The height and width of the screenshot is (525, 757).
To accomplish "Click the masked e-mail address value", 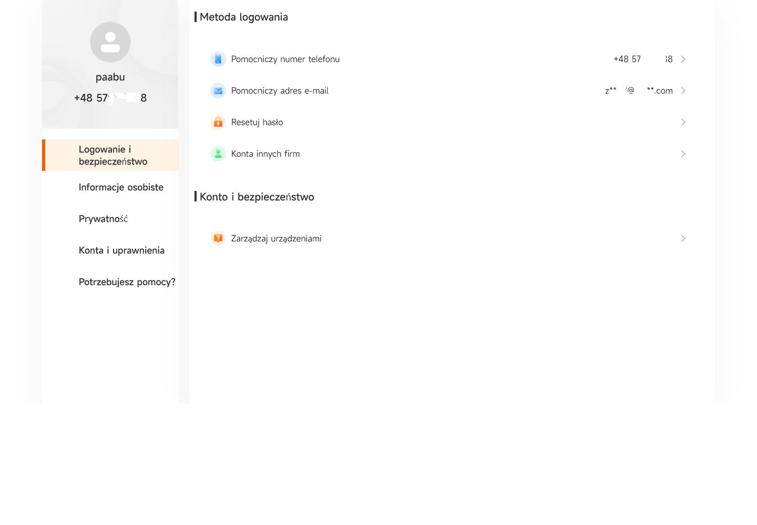I will (x=638, y=90).
